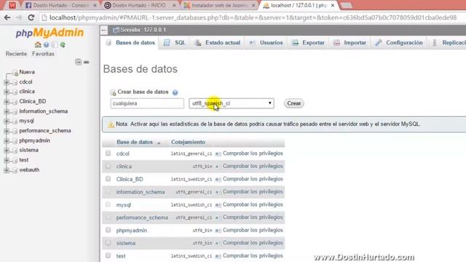
Task: Expand the mysql tree node
Action: pos(7,122)
